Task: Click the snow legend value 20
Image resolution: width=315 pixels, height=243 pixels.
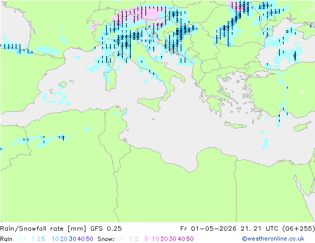Action: click(x=164, y=239)
